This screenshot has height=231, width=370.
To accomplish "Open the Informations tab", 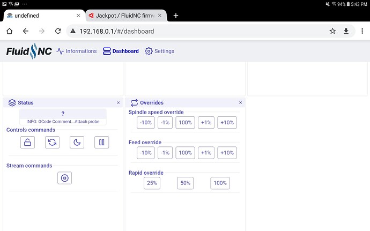I will (x=77, y=51).
